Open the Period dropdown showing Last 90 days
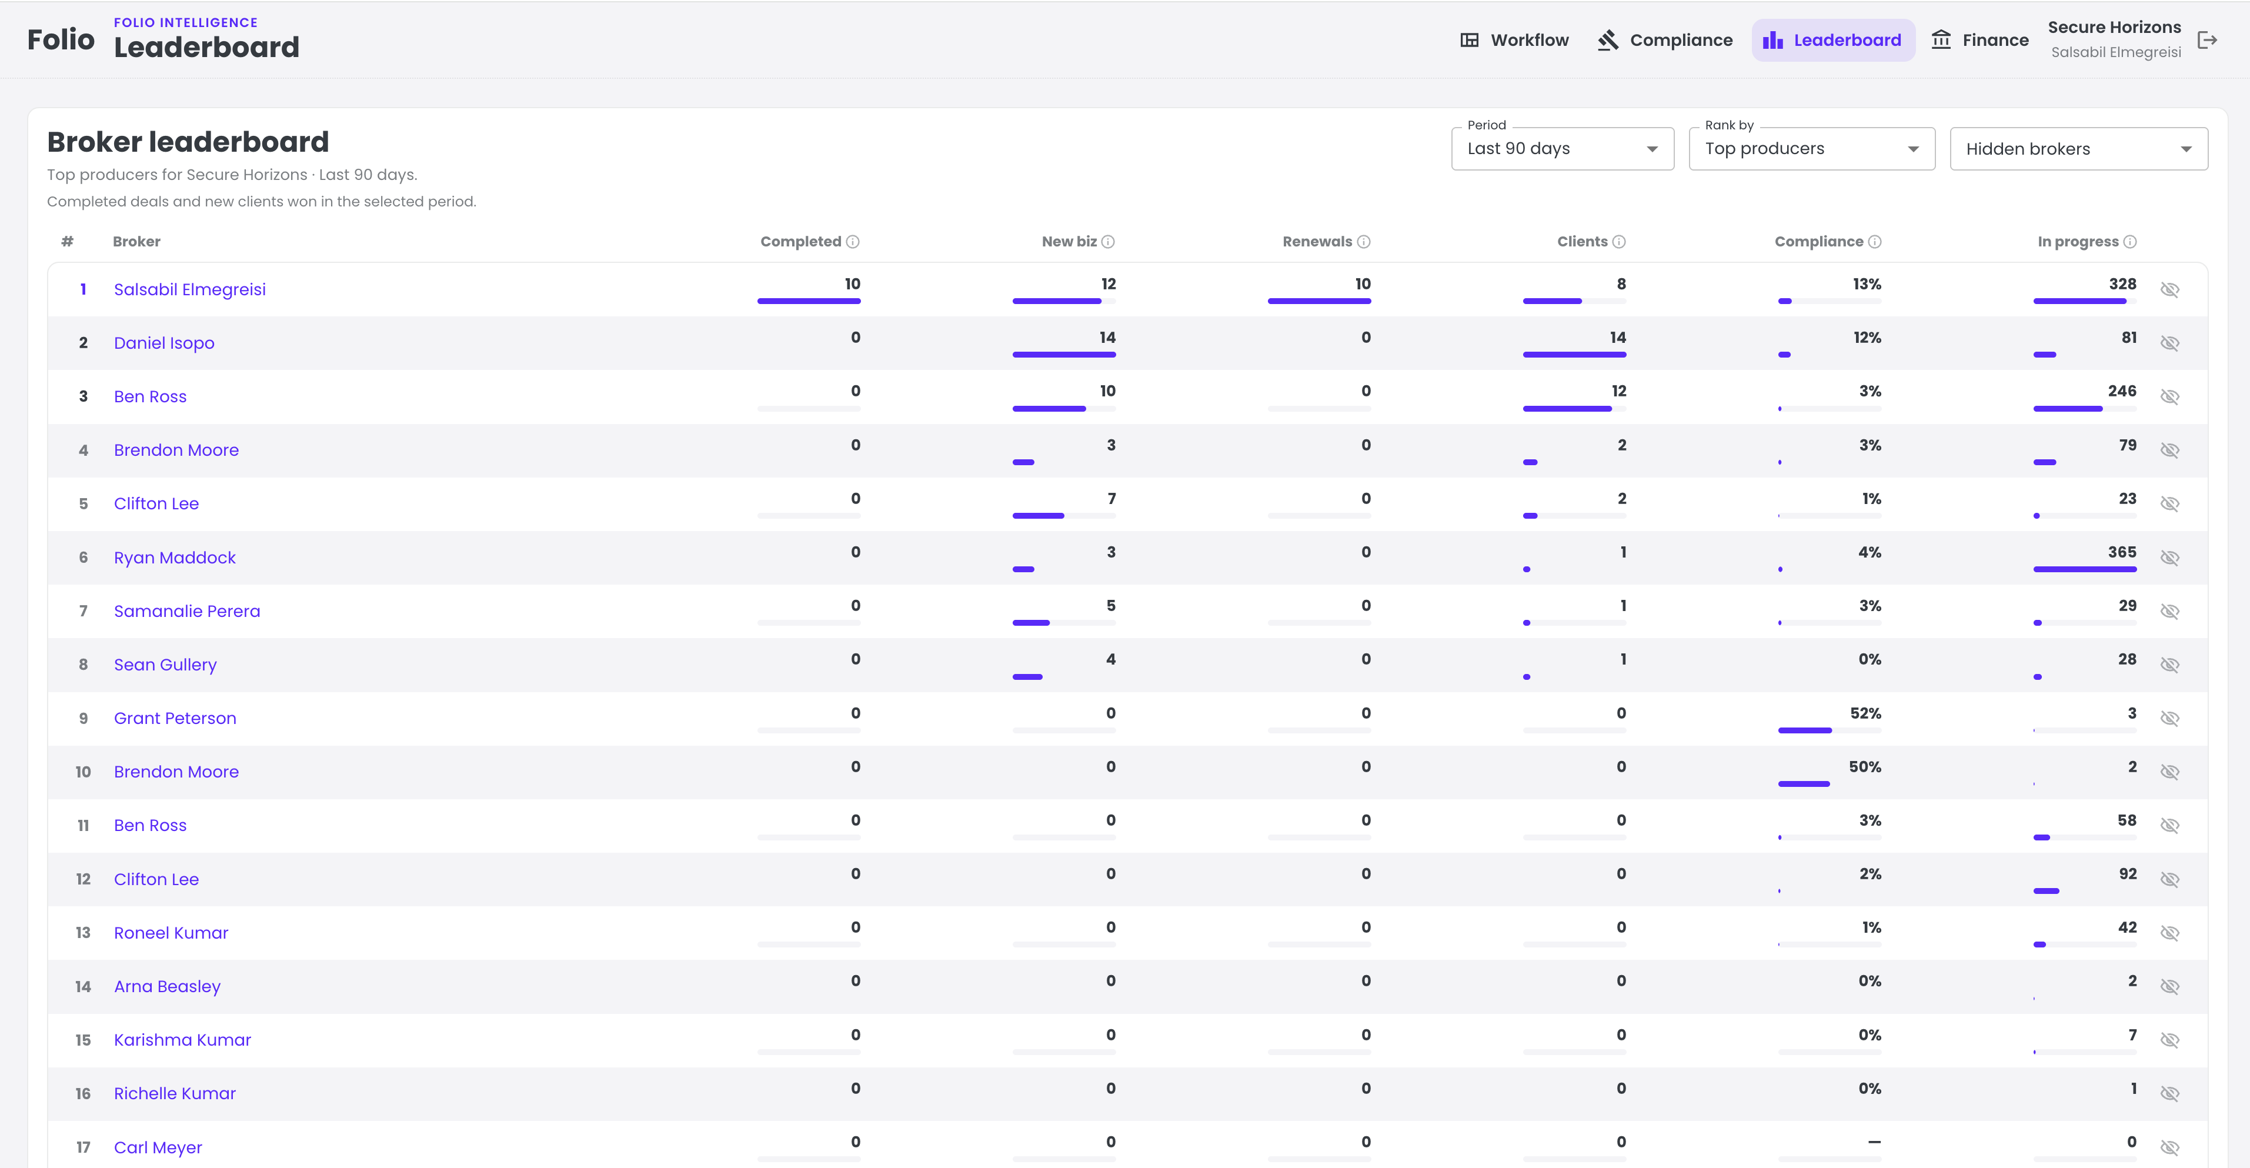The width and height of the screenshot is (2250, 1168). coord(1562,149)
